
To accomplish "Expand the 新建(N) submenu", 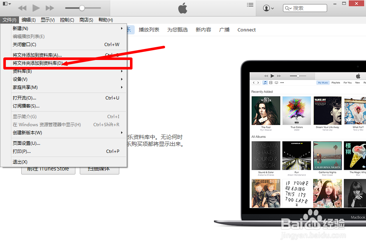I will 20,28.
